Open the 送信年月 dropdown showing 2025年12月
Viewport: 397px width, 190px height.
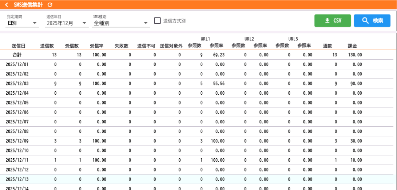pos(67,23)
